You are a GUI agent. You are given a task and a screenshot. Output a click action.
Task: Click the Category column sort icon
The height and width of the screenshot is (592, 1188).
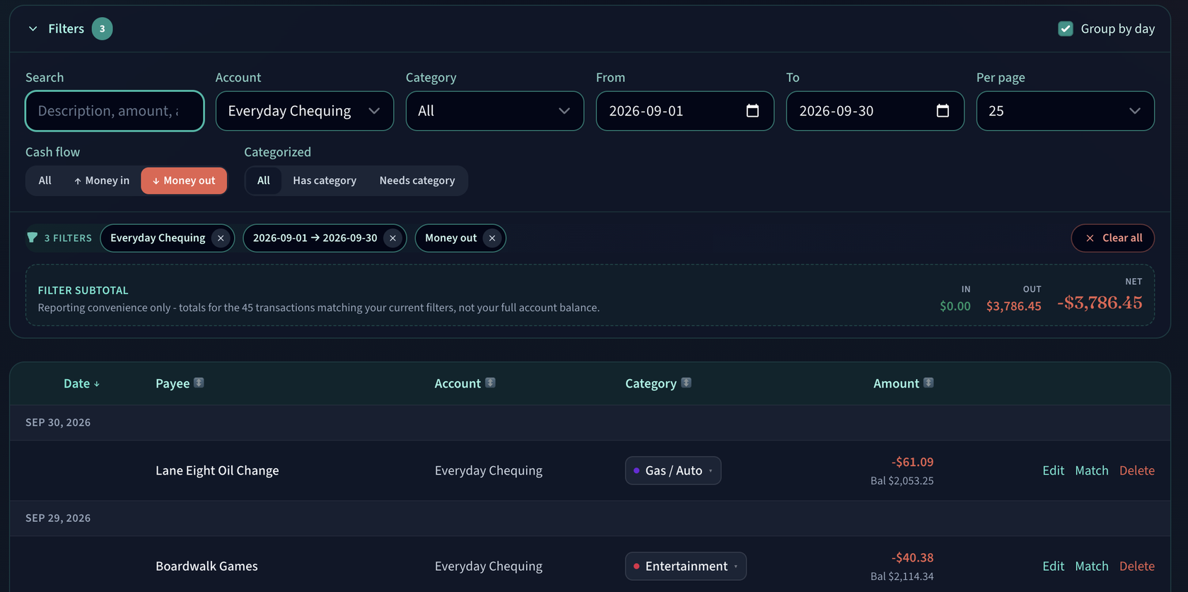point(686,383)
